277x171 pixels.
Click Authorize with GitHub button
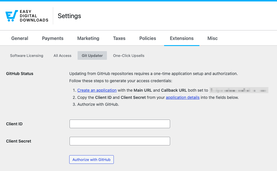point(91,160)
